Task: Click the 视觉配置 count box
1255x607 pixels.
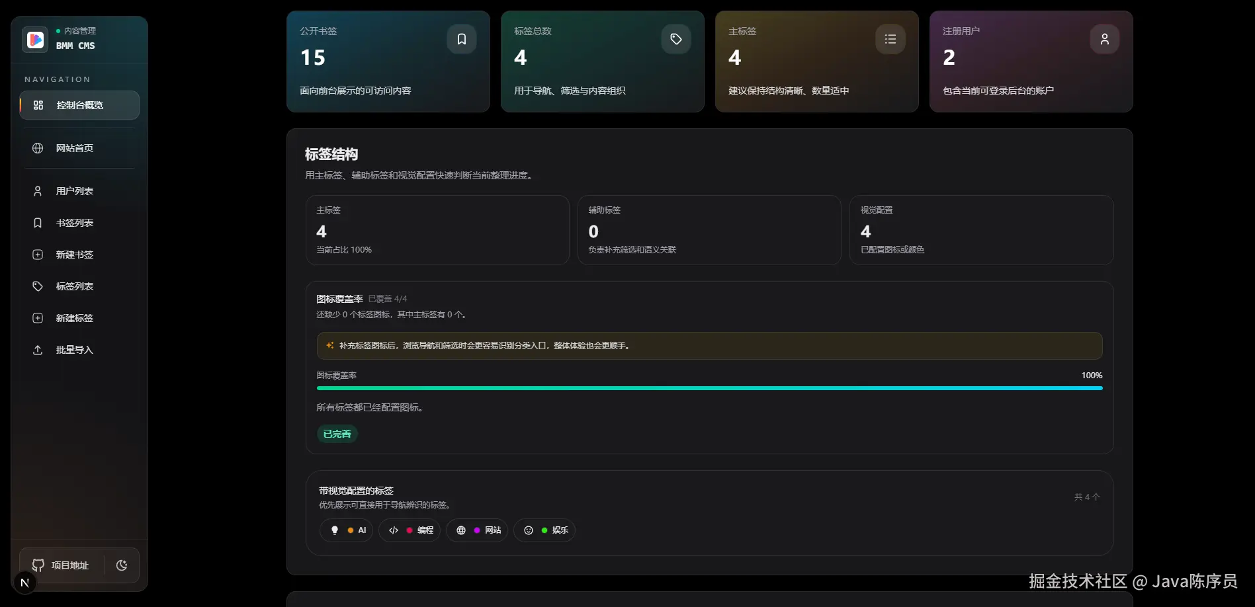Action: pyautogui.click(x=982, y=230)
